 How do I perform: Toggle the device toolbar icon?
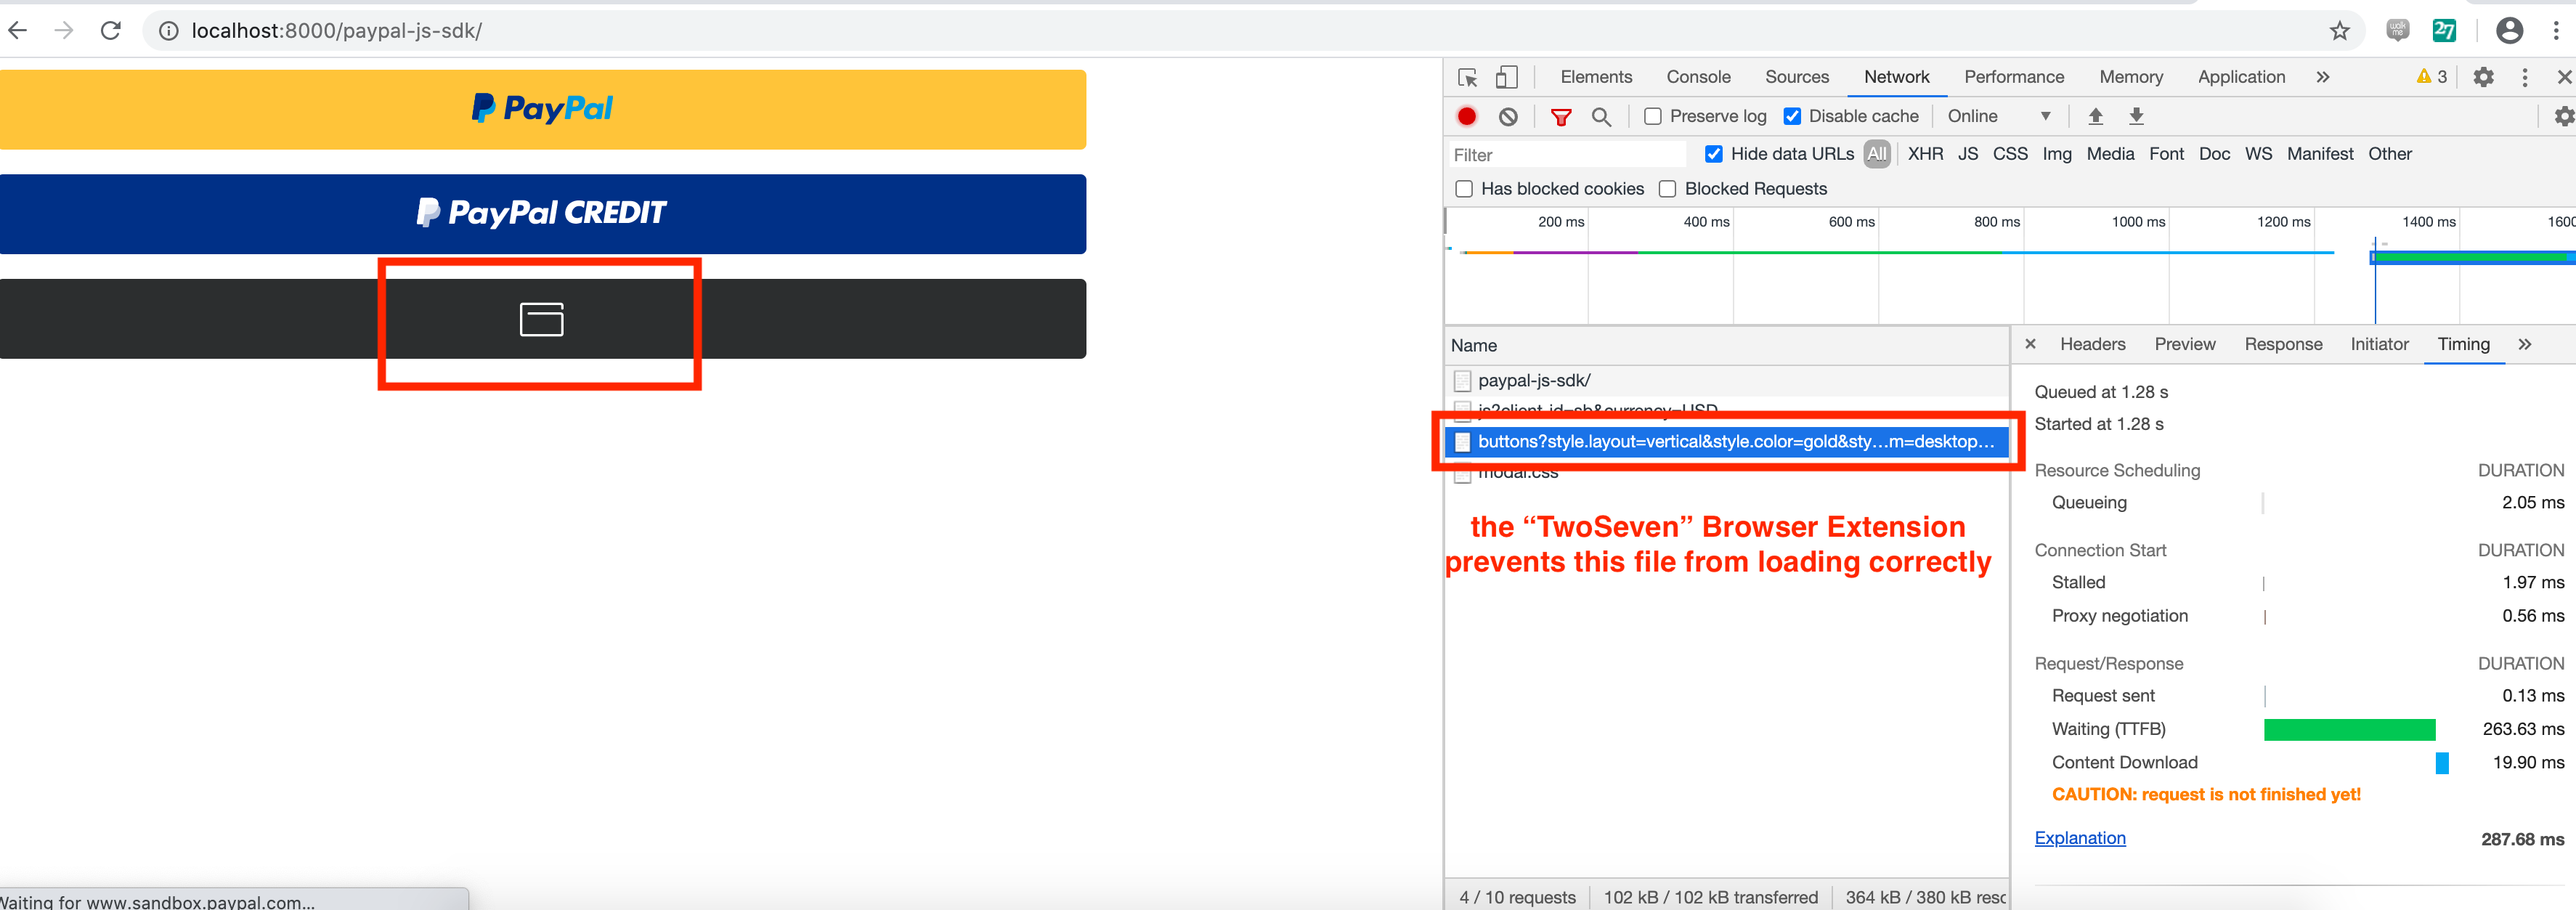pos(1506,77)
